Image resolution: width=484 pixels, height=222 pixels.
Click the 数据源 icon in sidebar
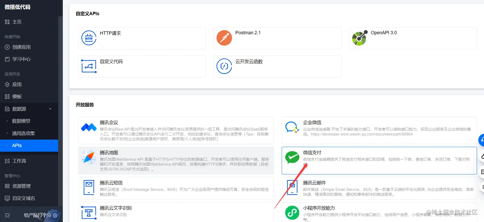7,109
